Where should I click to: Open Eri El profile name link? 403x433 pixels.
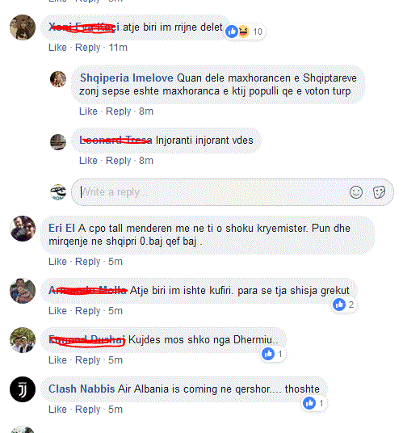tap(62, 229)
